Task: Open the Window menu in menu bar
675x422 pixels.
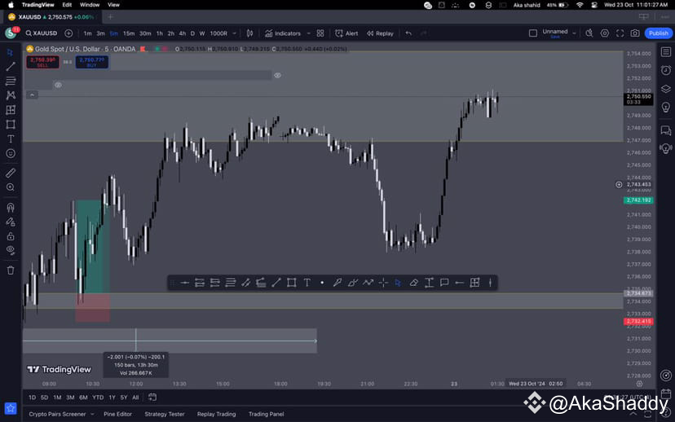Action: click(90, 5)
